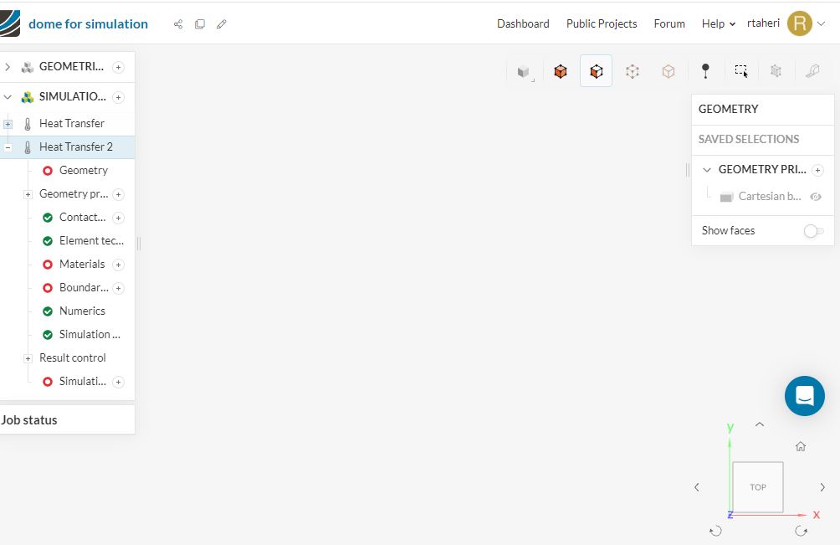
Task: Click the SAVED SELECTIONS header
Action: [x=763, y=139]
